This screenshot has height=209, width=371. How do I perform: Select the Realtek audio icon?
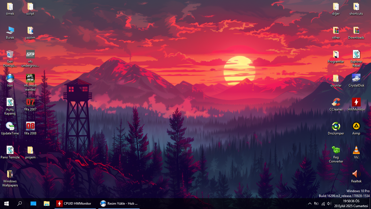tap(356, 174)
